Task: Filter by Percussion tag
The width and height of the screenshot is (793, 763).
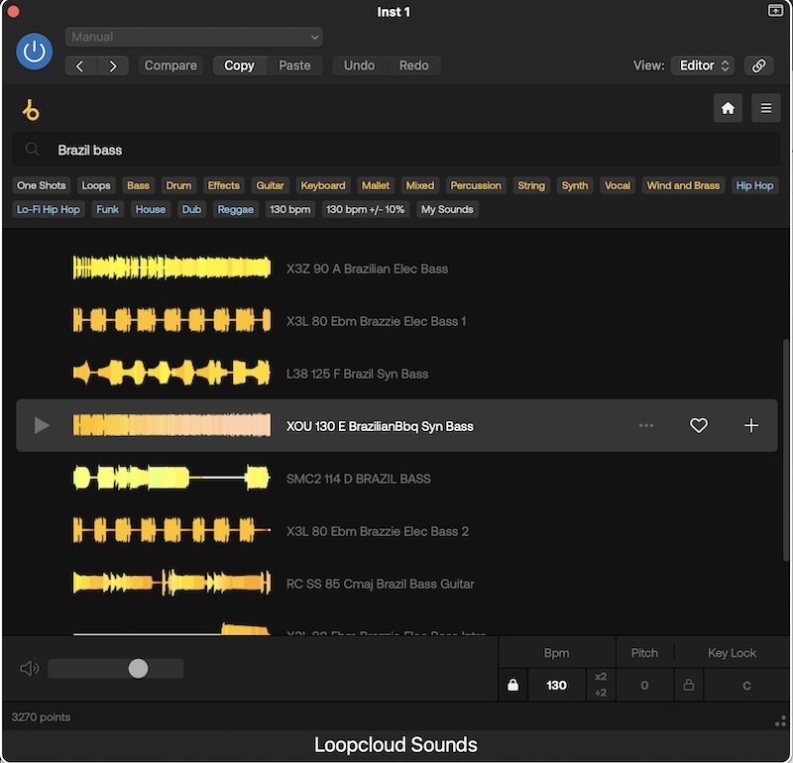Action: pyautogui.click(x=476, y=185)
